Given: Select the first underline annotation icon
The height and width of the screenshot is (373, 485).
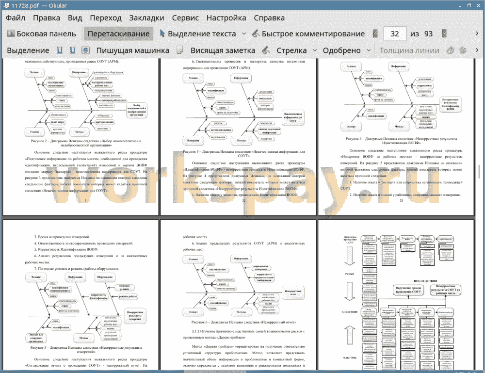Looking at the screenshot, I should click(60, 50).
